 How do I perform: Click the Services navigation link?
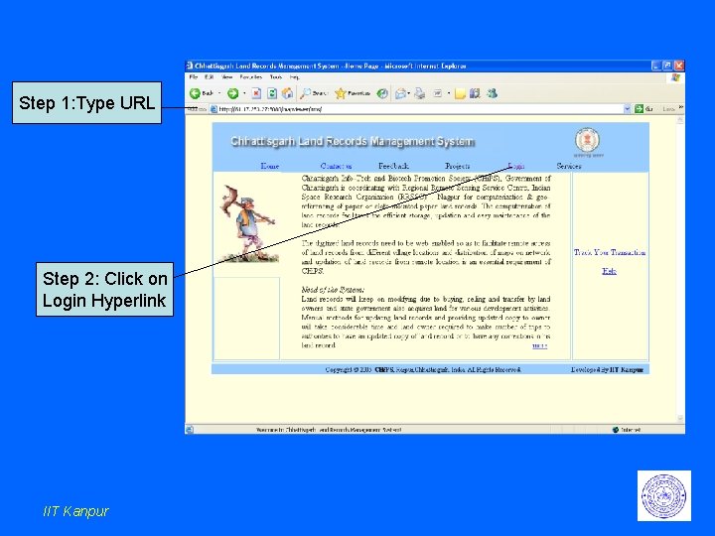point(569,166)
